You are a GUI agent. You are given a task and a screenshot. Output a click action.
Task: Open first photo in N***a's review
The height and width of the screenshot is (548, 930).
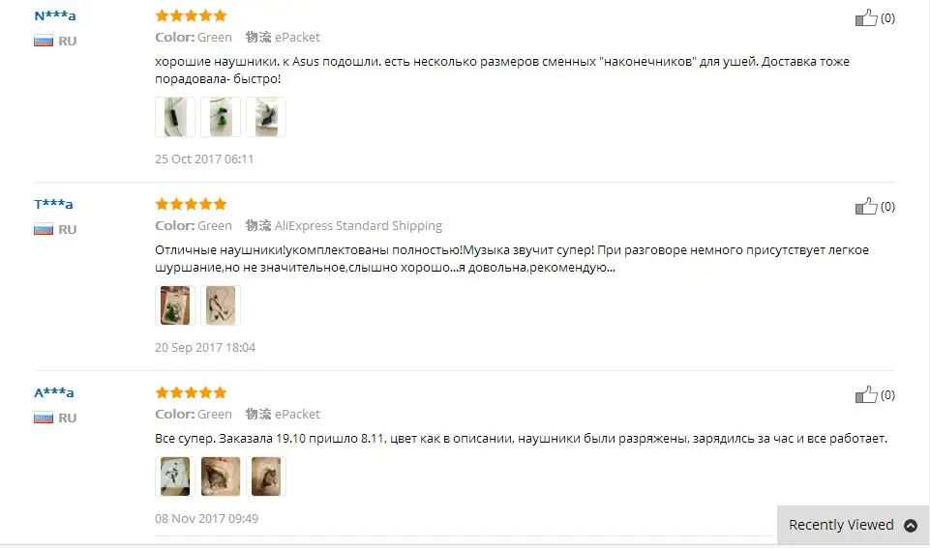point(175,117)
